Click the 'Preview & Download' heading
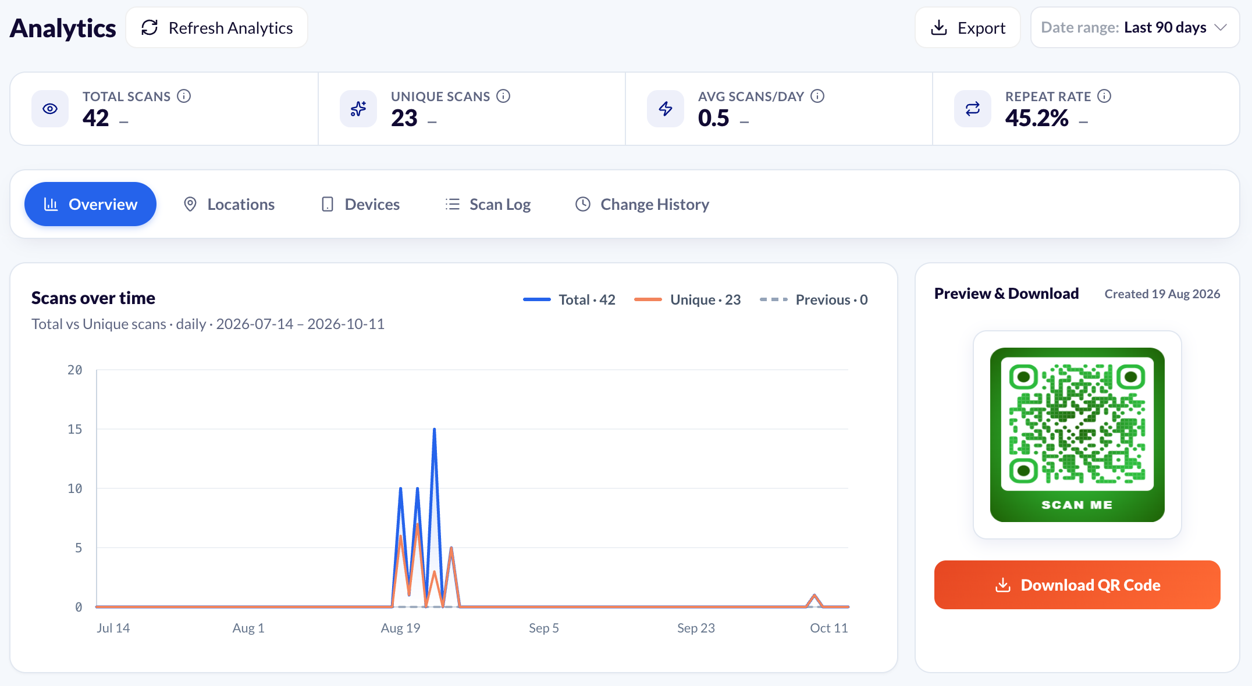Image resolution: width=1252 pixels, height=686 pixels. pyautogui.click(x=1006, y=293)
